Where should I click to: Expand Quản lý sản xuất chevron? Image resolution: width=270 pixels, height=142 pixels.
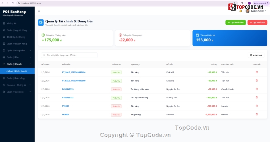[x=30, y=92]
